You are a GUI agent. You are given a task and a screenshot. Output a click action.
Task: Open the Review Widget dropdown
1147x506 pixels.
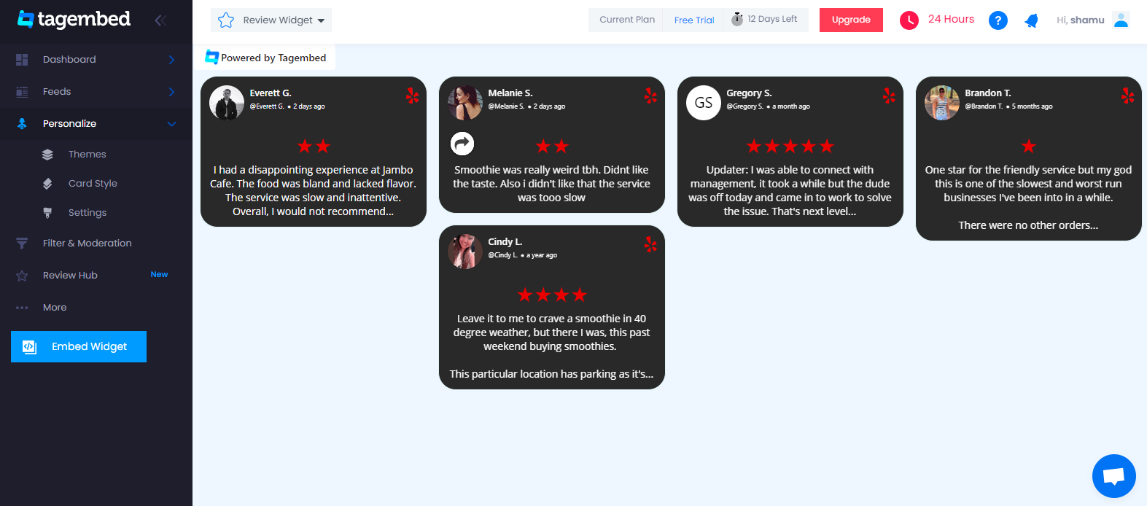point(271,20)
